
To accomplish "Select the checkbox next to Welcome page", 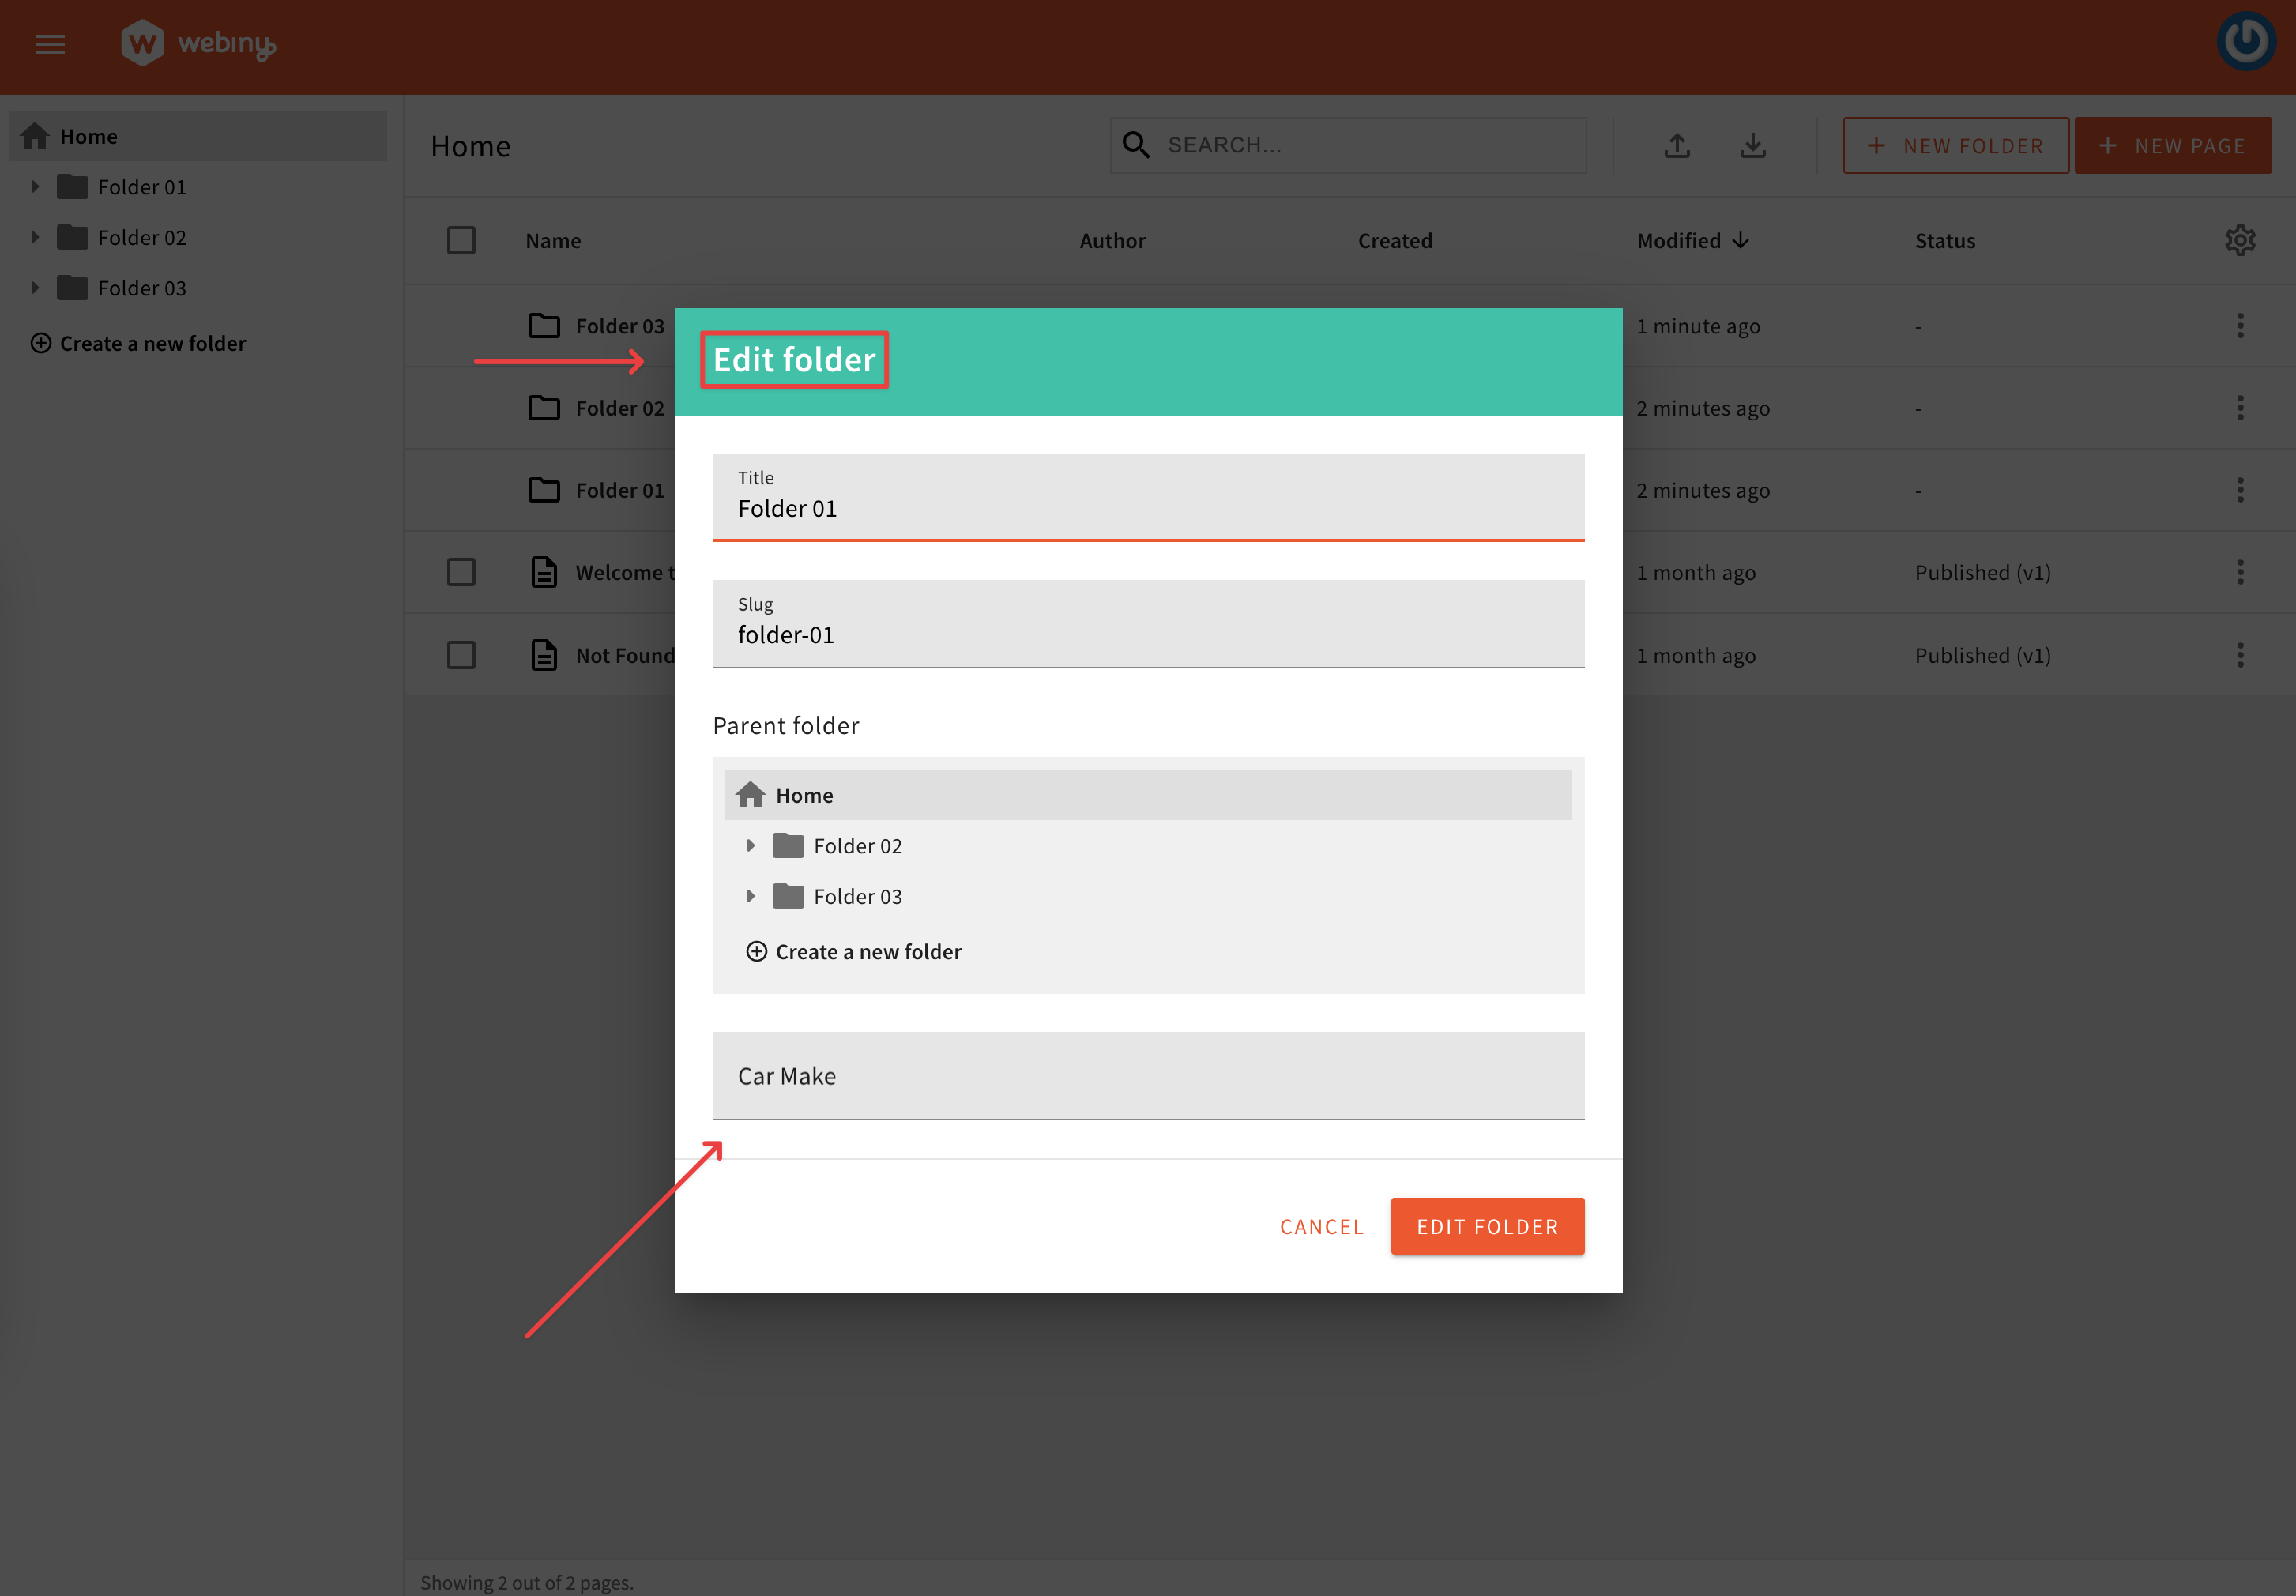I will click(x=461, y=572).
